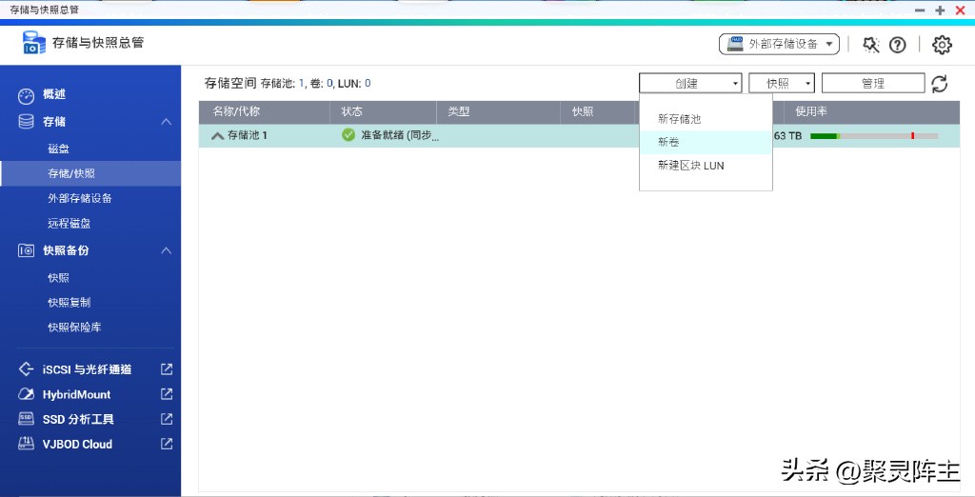Click the green ready status checkmark
The image size is (975, 497).
[x=348, y=135]
